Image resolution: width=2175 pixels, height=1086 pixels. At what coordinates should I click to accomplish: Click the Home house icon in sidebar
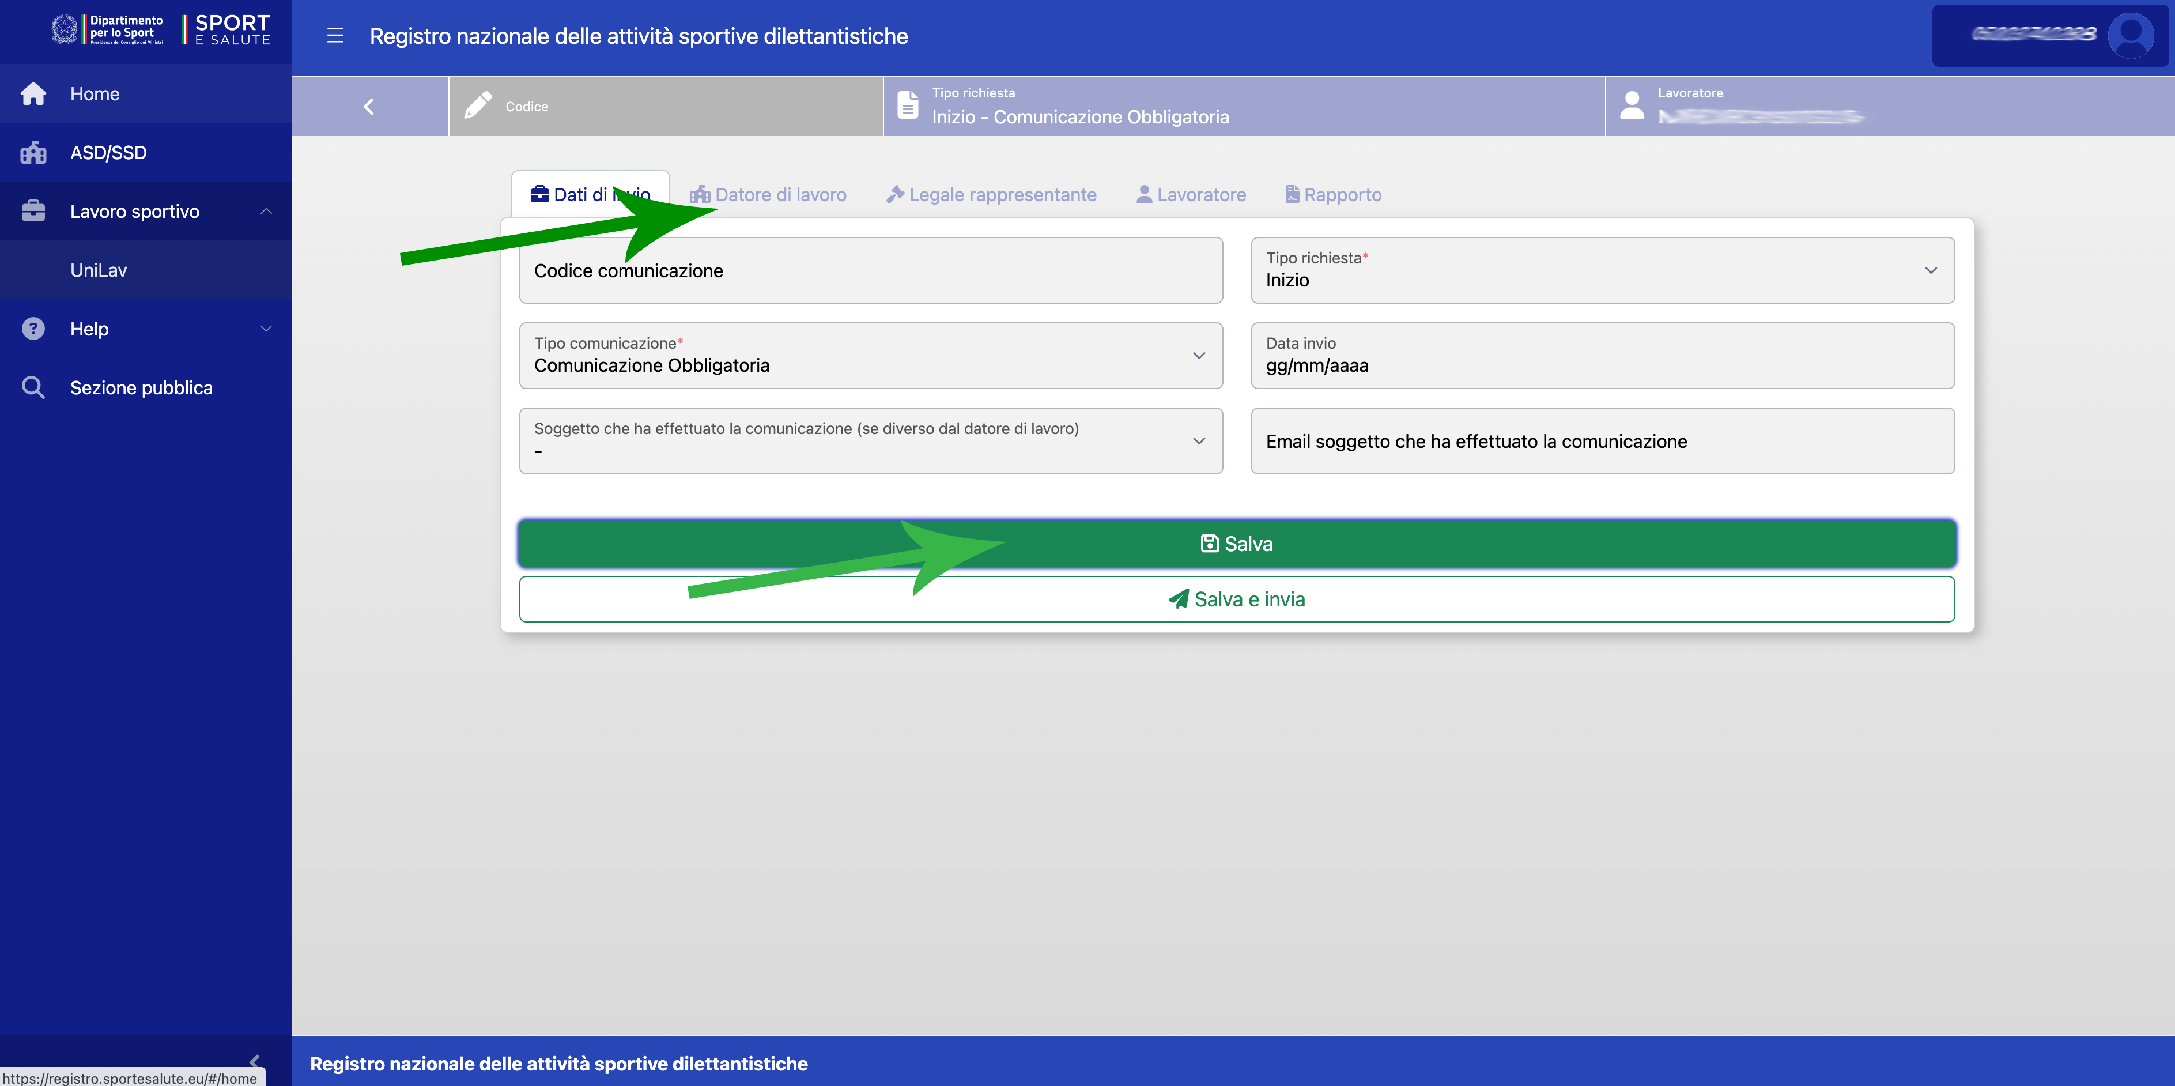coord(34,94)
